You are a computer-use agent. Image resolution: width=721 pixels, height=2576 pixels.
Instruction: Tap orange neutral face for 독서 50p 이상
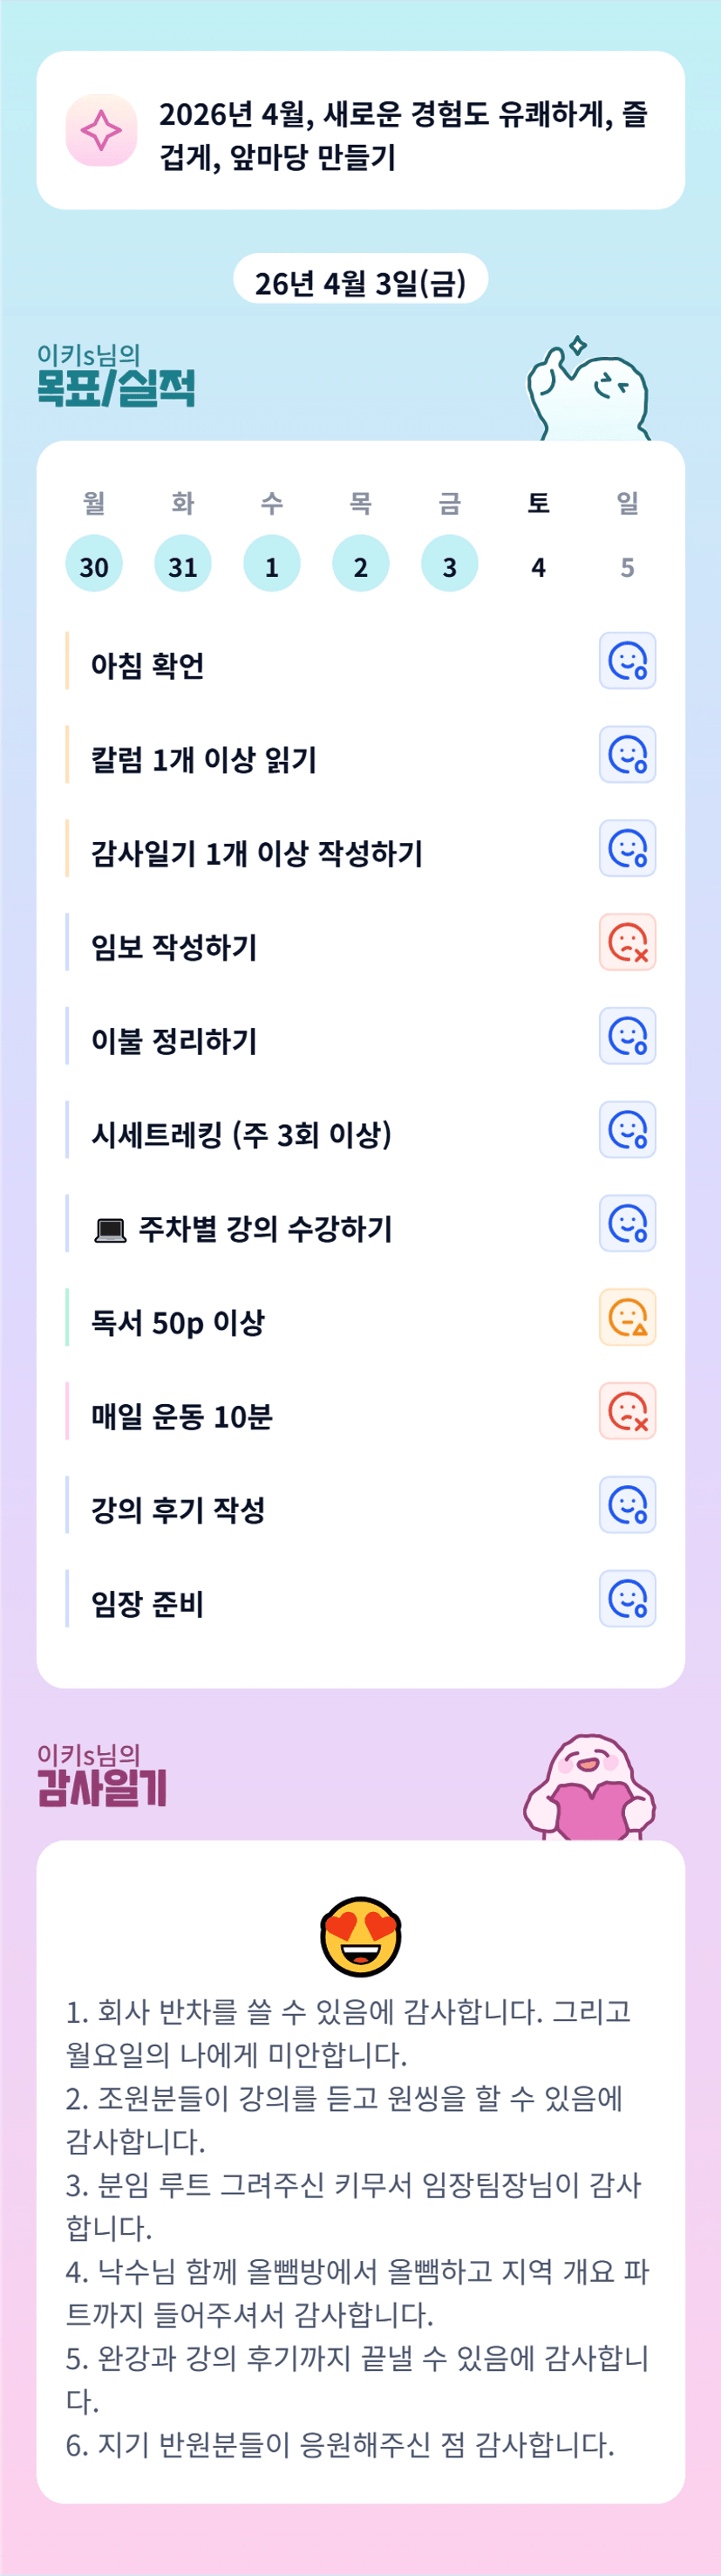[627, 1317]
